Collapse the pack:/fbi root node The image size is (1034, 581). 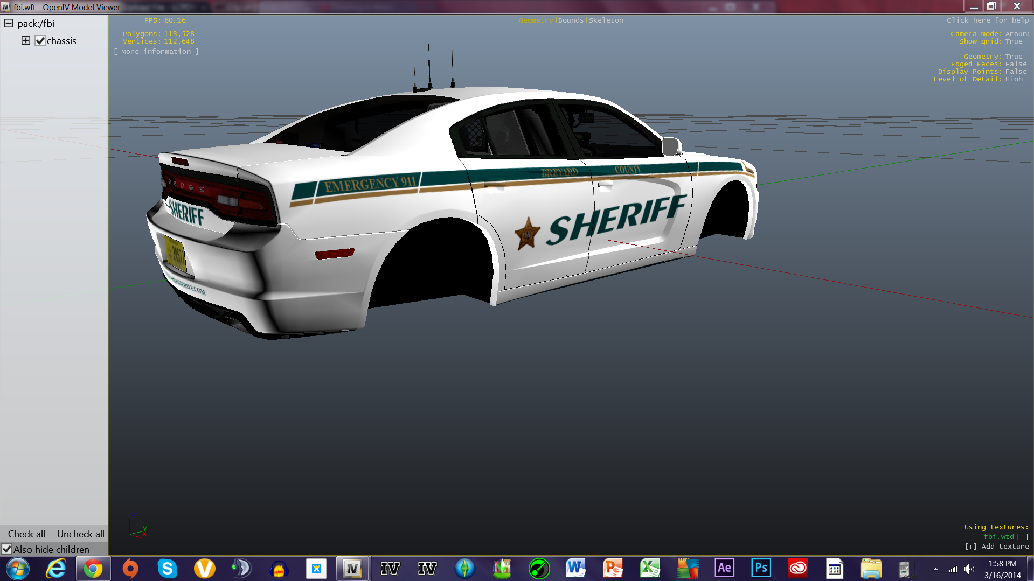(x=9, y=24)
